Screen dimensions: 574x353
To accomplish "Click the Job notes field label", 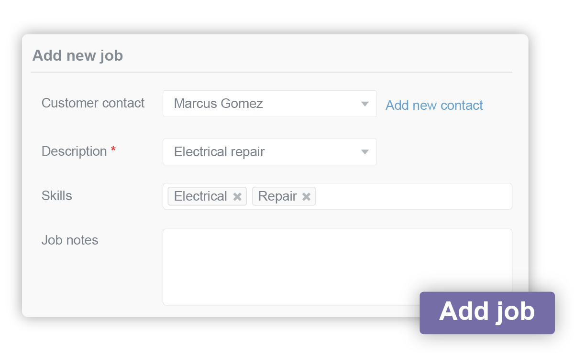I will tap(70, 240).
